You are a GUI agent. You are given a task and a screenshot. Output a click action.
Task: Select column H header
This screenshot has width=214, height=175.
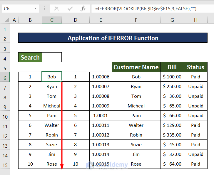click(195, 20)
